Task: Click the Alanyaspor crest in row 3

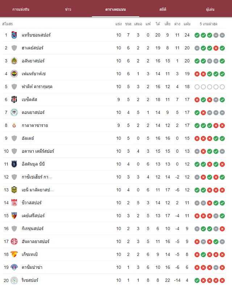Action: tap(14, 61)
